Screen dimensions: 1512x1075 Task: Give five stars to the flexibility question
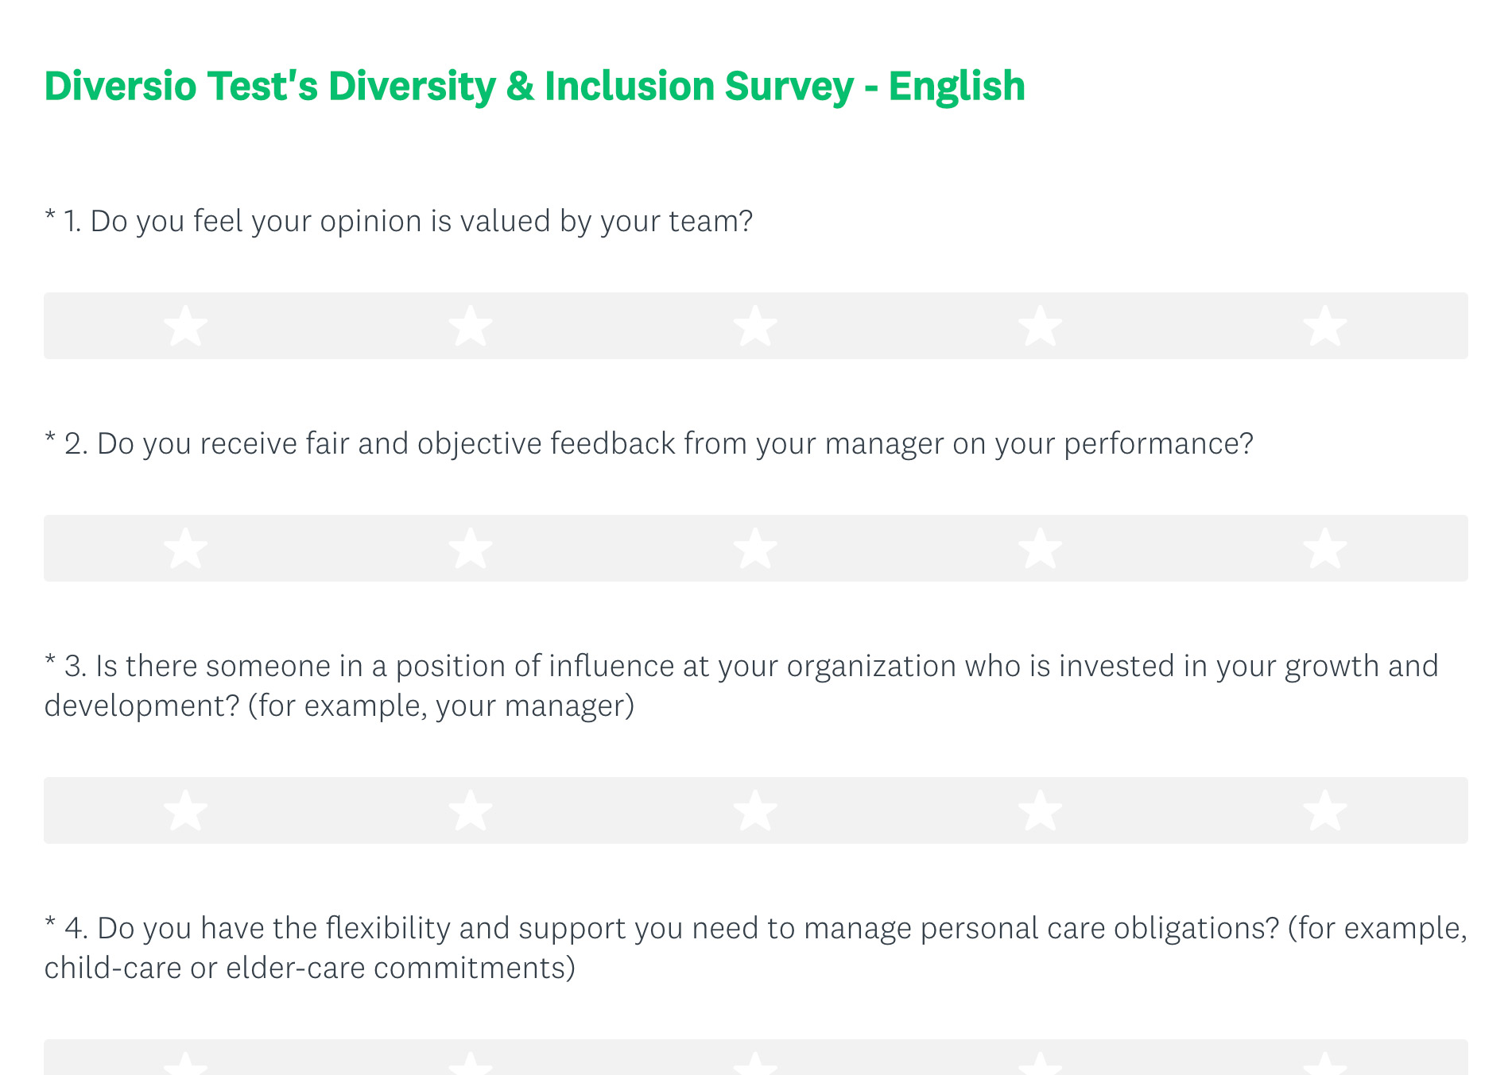click(1325, 1063)
